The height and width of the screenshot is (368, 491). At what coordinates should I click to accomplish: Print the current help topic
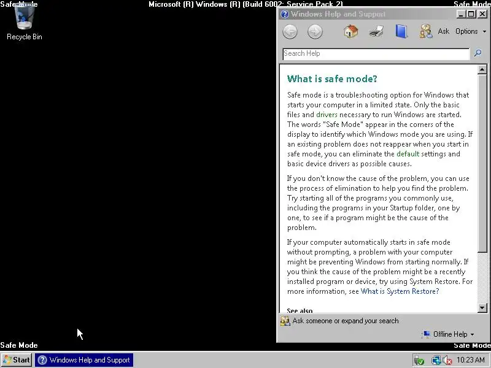376,32
